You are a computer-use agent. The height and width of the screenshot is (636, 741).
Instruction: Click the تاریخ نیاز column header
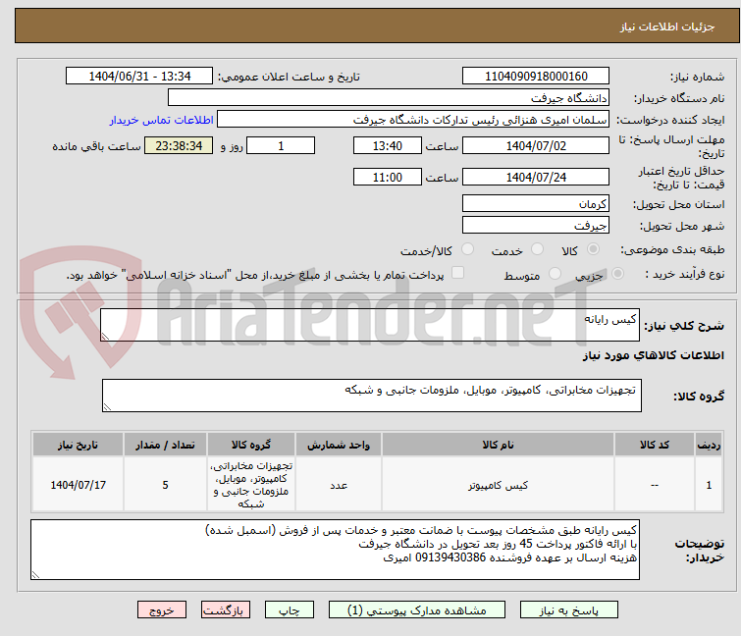click(x=78, y=445)
